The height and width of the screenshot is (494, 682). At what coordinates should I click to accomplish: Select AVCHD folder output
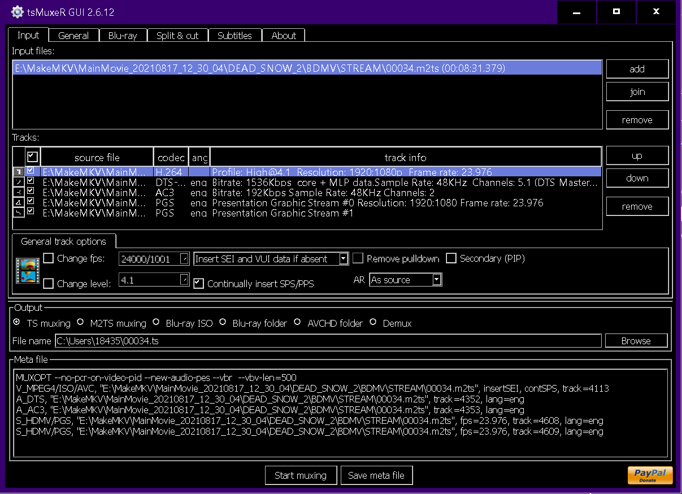pyautogui.click(x=298, y=323)
